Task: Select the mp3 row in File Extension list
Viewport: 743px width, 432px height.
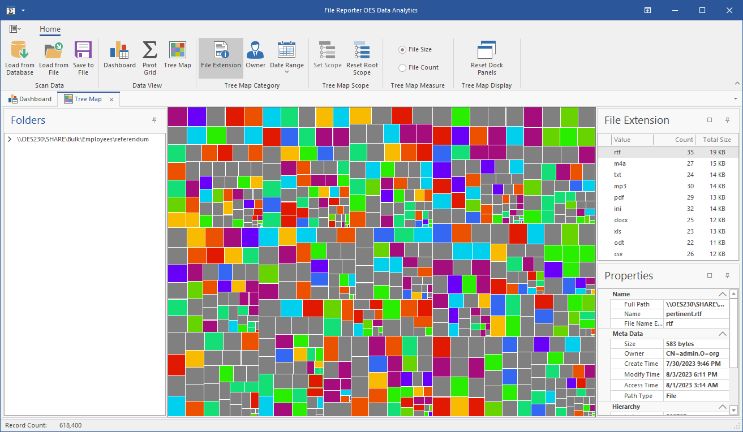Action: click(620, 186)
